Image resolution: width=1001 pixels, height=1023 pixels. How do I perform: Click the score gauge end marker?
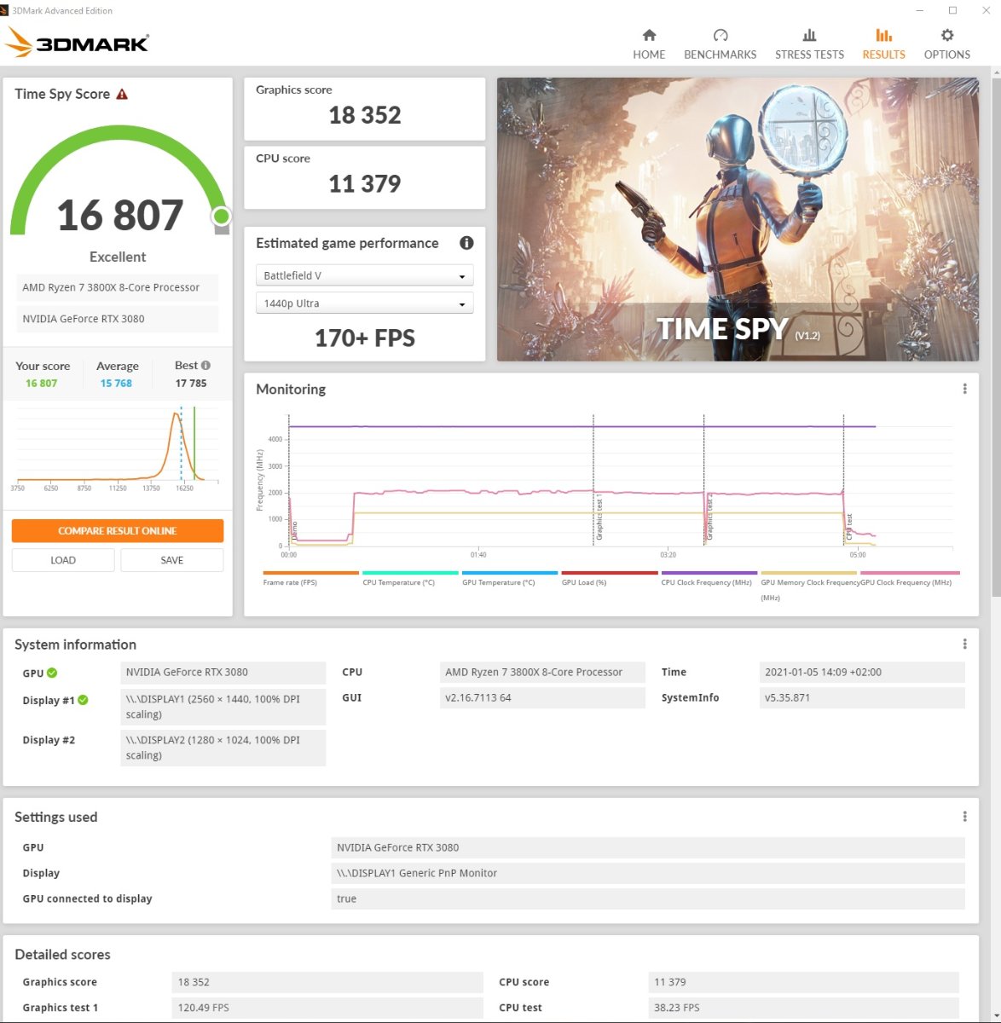222,217
